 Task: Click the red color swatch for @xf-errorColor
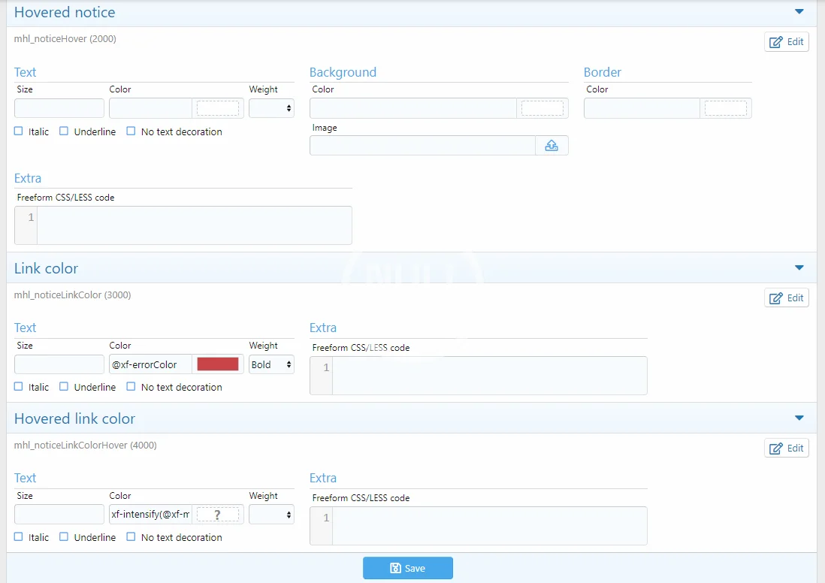[217, 364]
